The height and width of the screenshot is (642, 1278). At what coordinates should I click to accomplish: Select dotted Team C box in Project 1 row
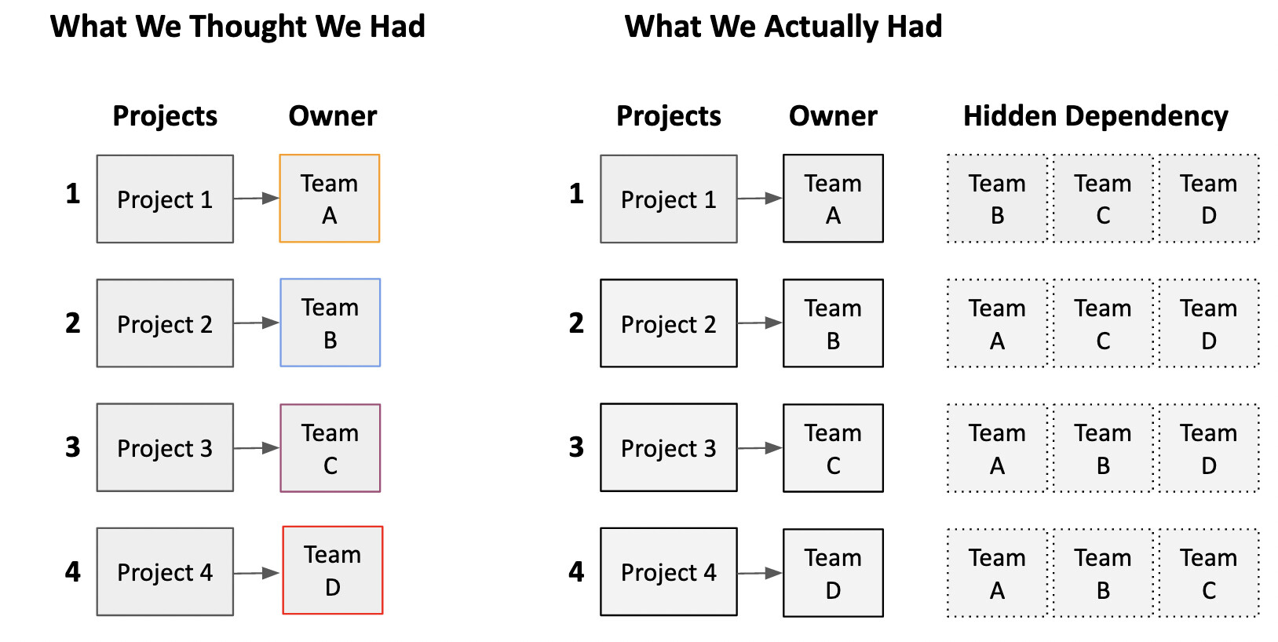point(1103,199)
